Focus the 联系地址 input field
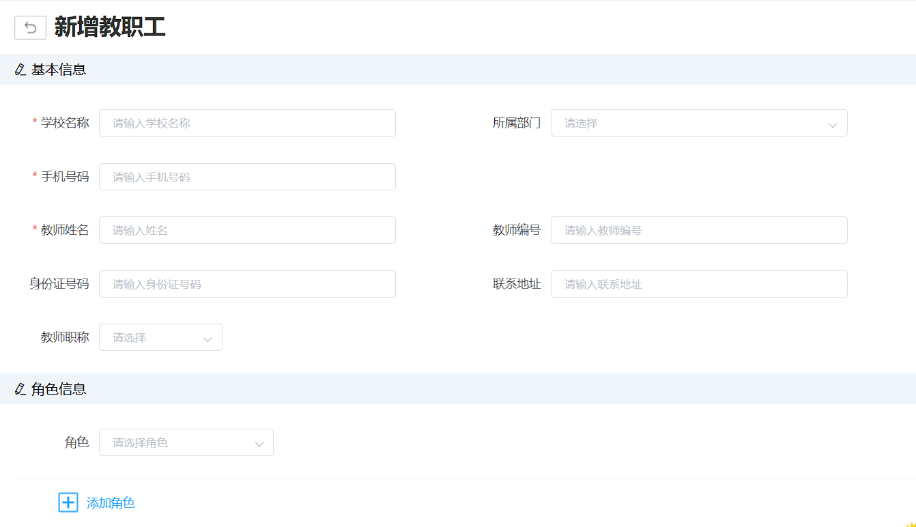The width and height of the screenshot is (916, 527). point(699,284)
